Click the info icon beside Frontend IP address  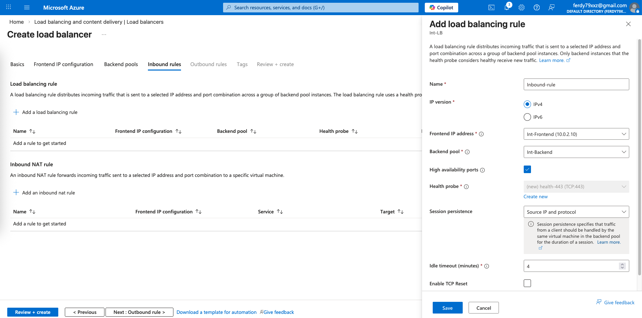pyautogui.click(x=481, y=134)
